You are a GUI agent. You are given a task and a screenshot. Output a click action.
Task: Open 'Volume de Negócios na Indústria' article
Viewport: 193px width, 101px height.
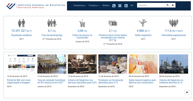pos(171,81)
